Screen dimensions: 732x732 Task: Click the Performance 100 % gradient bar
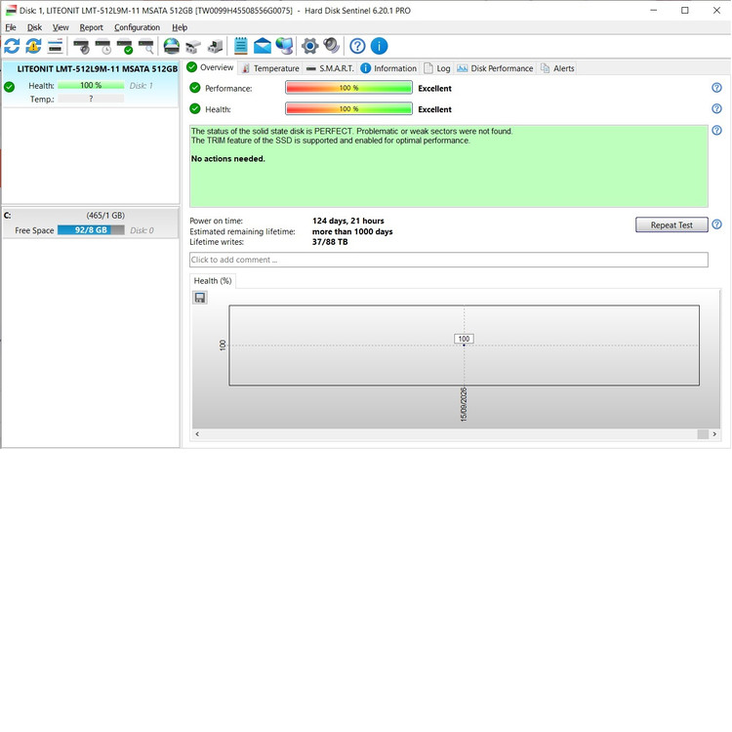click(x=348, y=88)
